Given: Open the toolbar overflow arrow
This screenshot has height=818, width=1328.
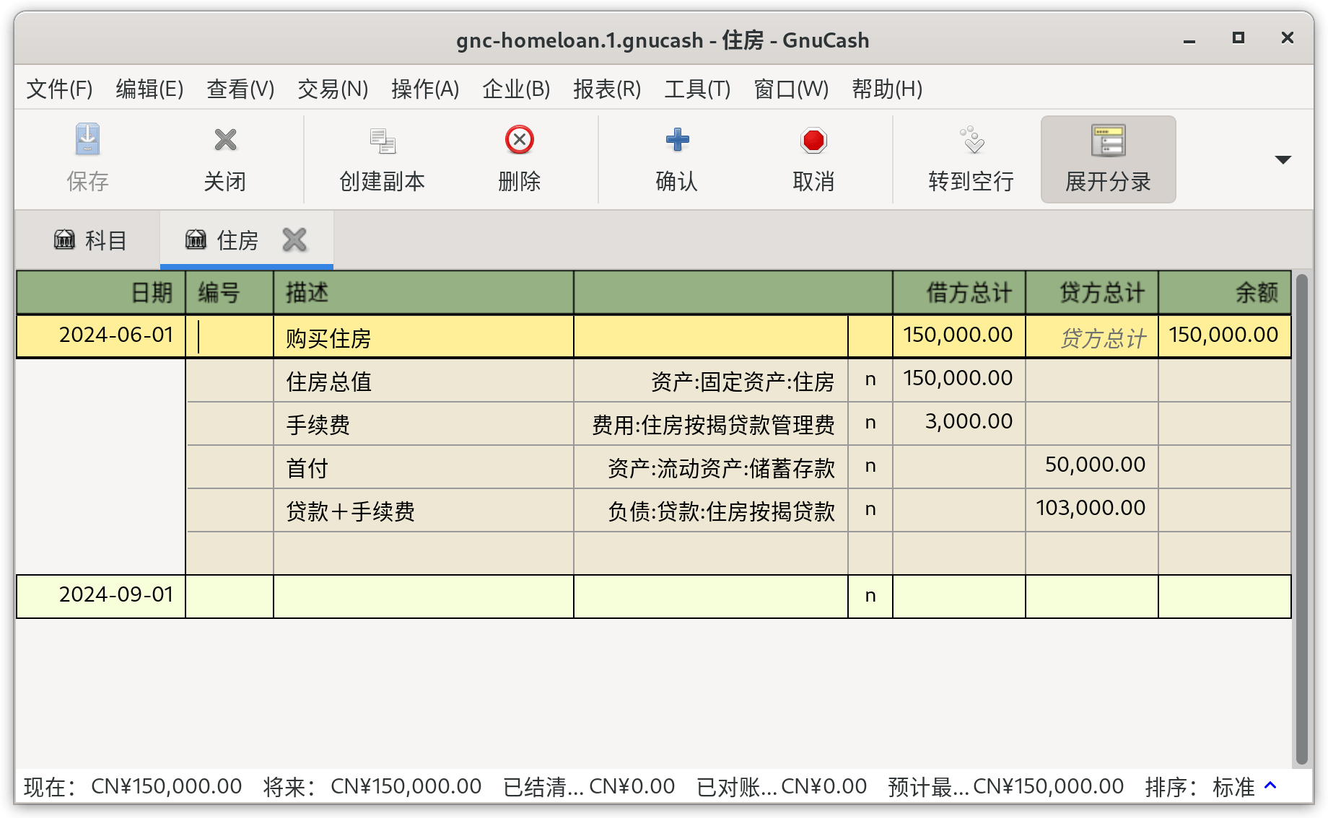Looking at the screenshot, I should pos(1283,159).
